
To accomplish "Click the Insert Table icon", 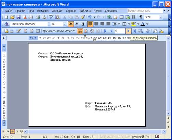I will (x=121, y=17).
